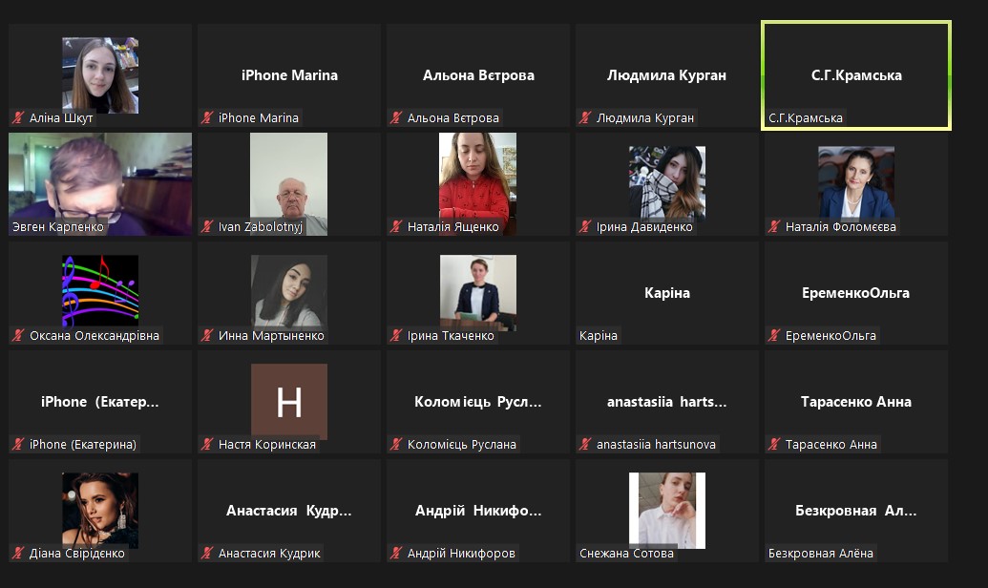Screen dimensions: 988x588
Task: Select the active speaker tile С.Г.Крамська
Action: point(856,75)
